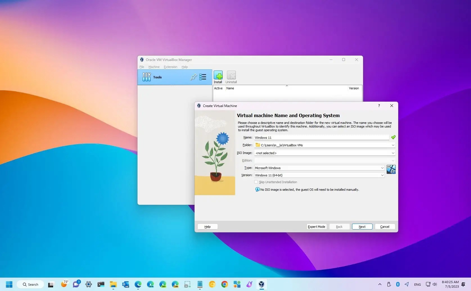This screenshot has width=471, height=291.
Task: Open the Extension menu
Action: tap(170, 67)
